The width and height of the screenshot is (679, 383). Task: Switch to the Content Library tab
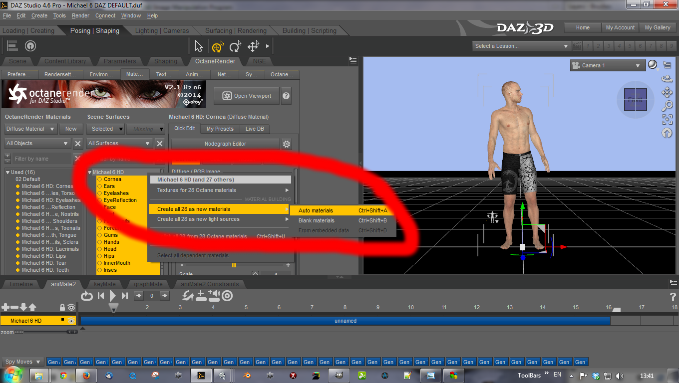[65, 61]
